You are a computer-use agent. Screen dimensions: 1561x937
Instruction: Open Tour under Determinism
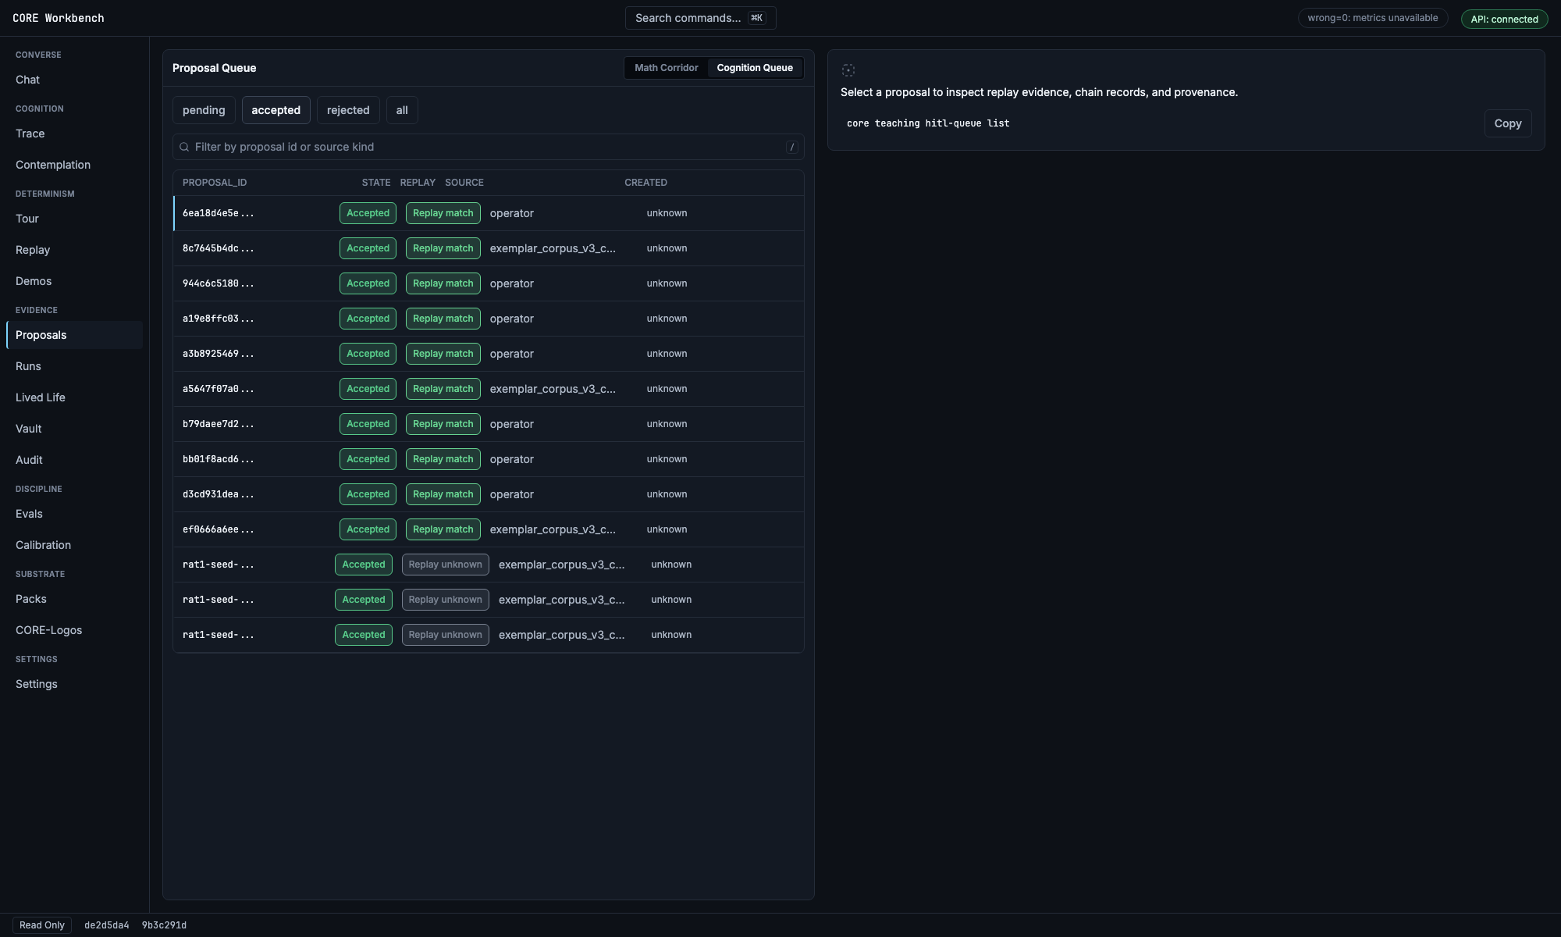[x=74, y=219]
